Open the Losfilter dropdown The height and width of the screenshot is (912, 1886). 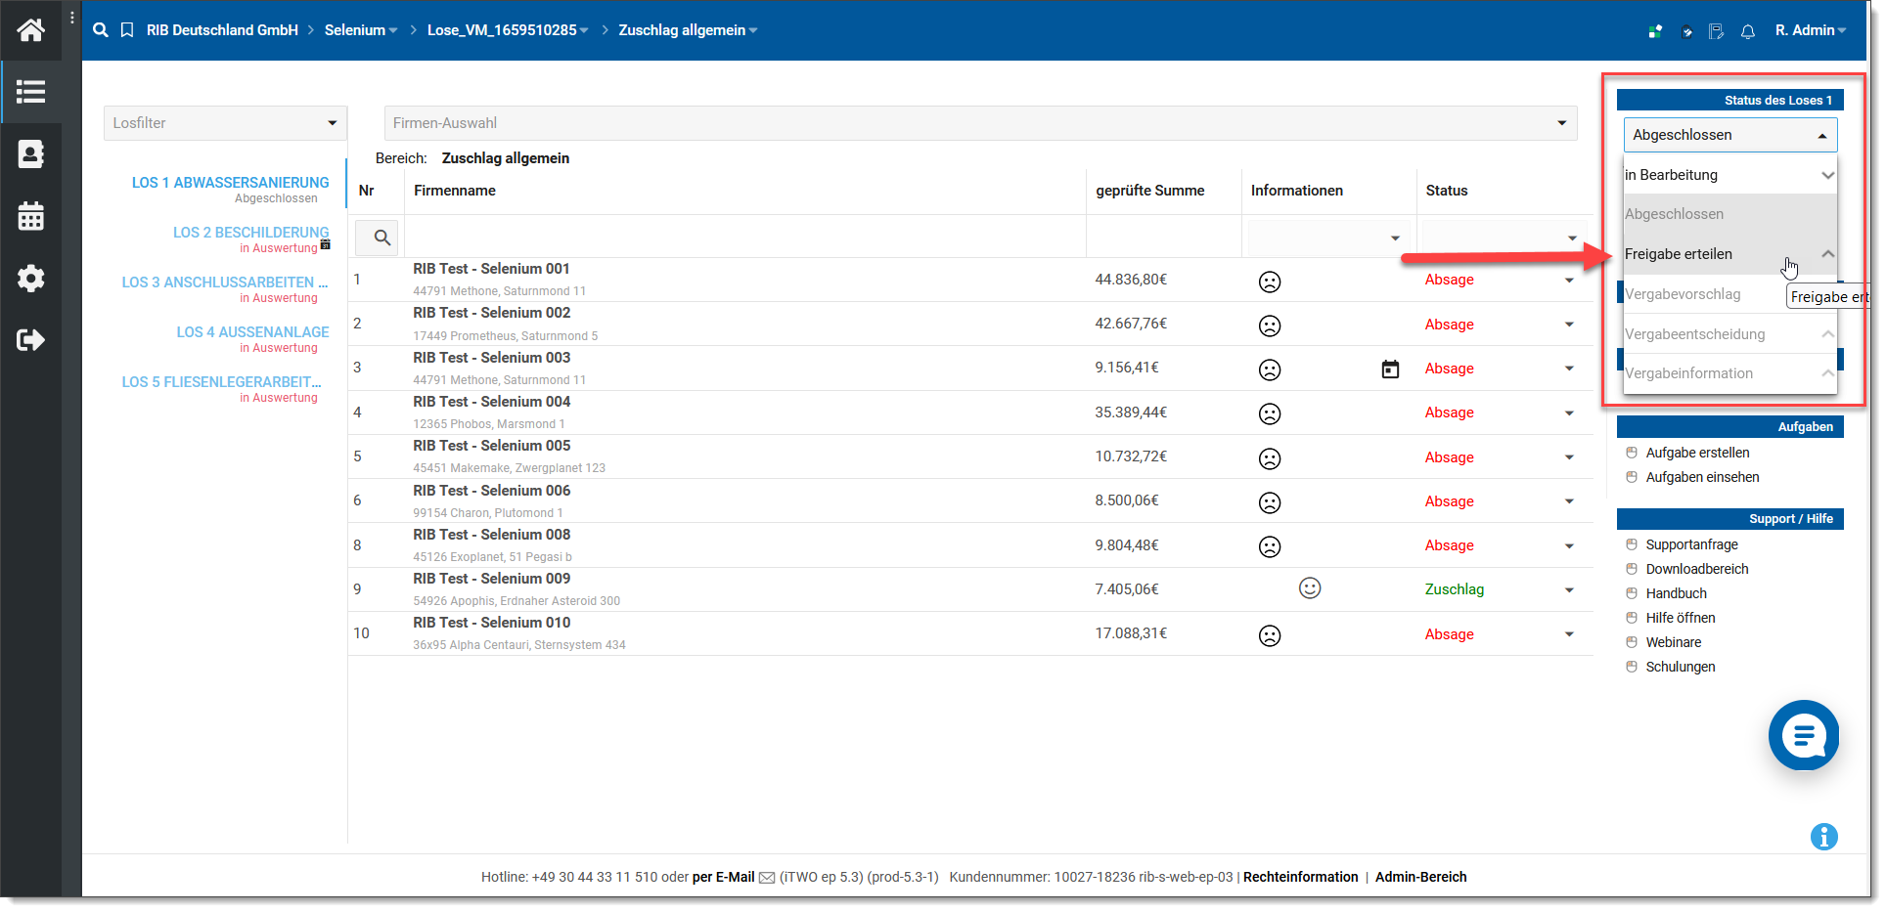pos(225,123)
